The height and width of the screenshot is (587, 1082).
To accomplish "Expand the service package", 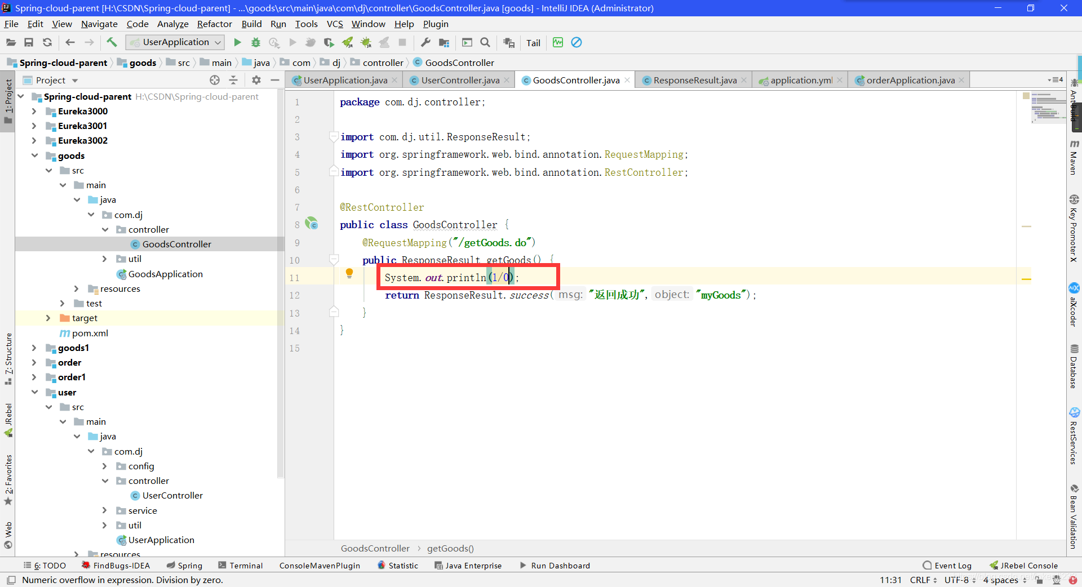I will click(105, 510).
